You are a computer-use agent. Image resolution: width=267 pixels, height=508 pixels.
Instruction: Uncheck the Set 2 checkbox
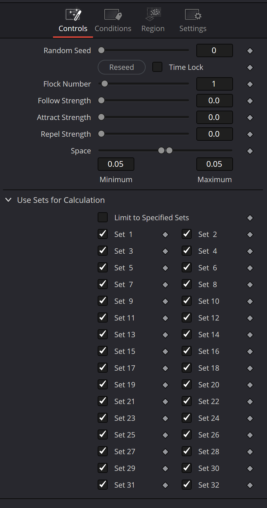pos(187,234)
